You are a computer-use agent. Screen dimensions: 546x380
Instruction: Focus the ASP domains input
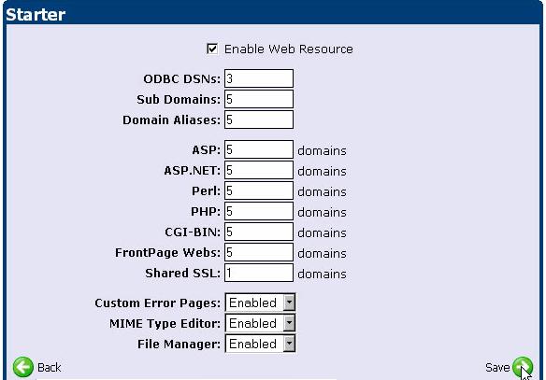259,149
